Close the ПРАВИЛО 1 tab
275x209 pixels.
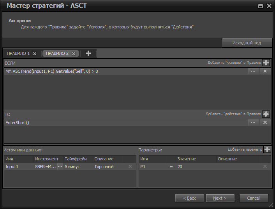tap(35, 54)
